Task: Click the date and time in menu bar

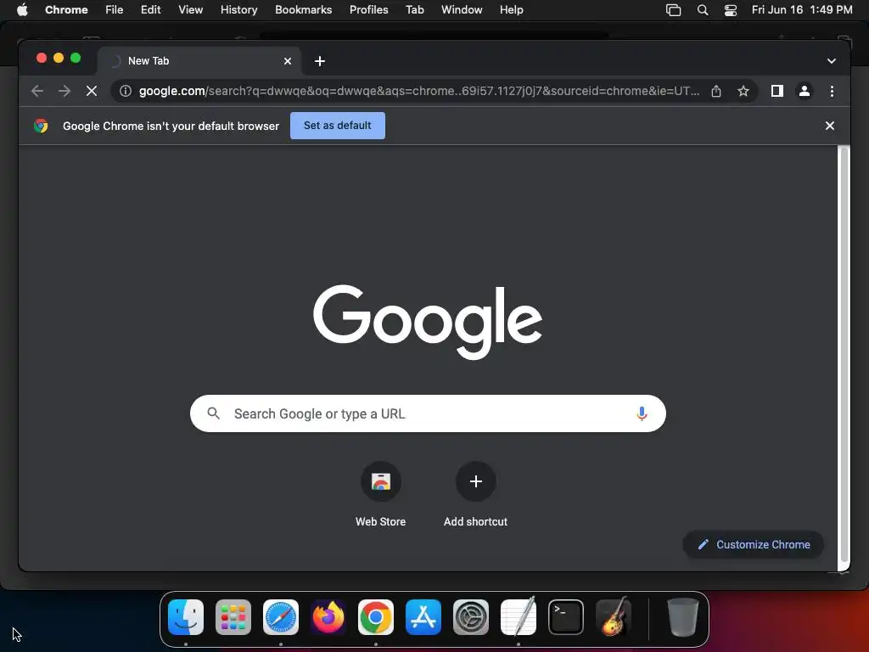Action: tap(801, 9)
